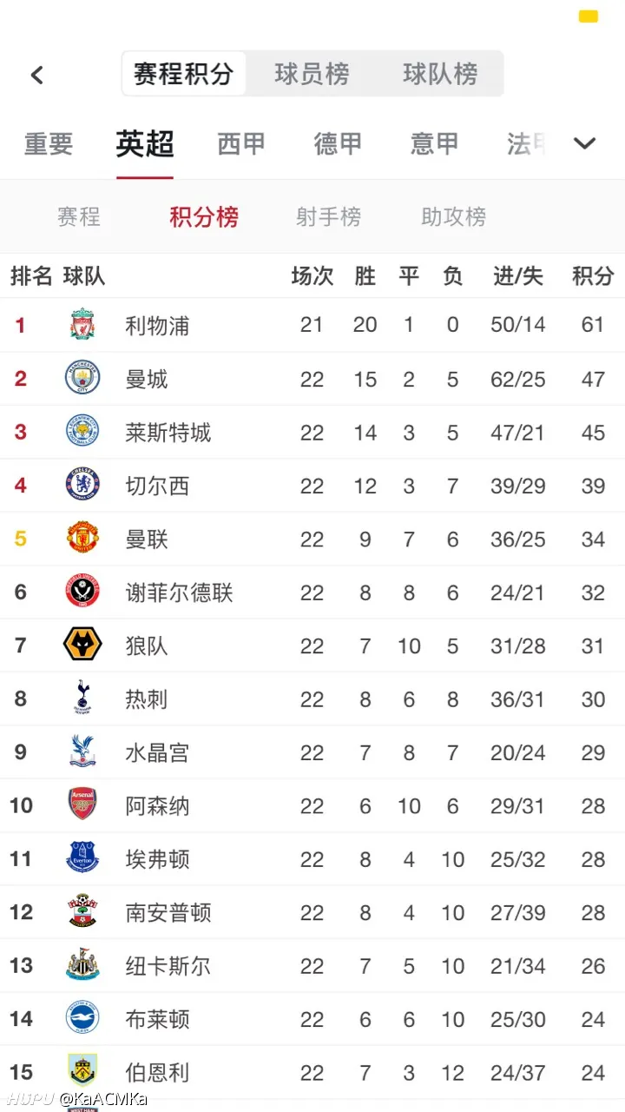
Task: Tap the Arsenal crest icon
Action: click(x=82, y=805)
